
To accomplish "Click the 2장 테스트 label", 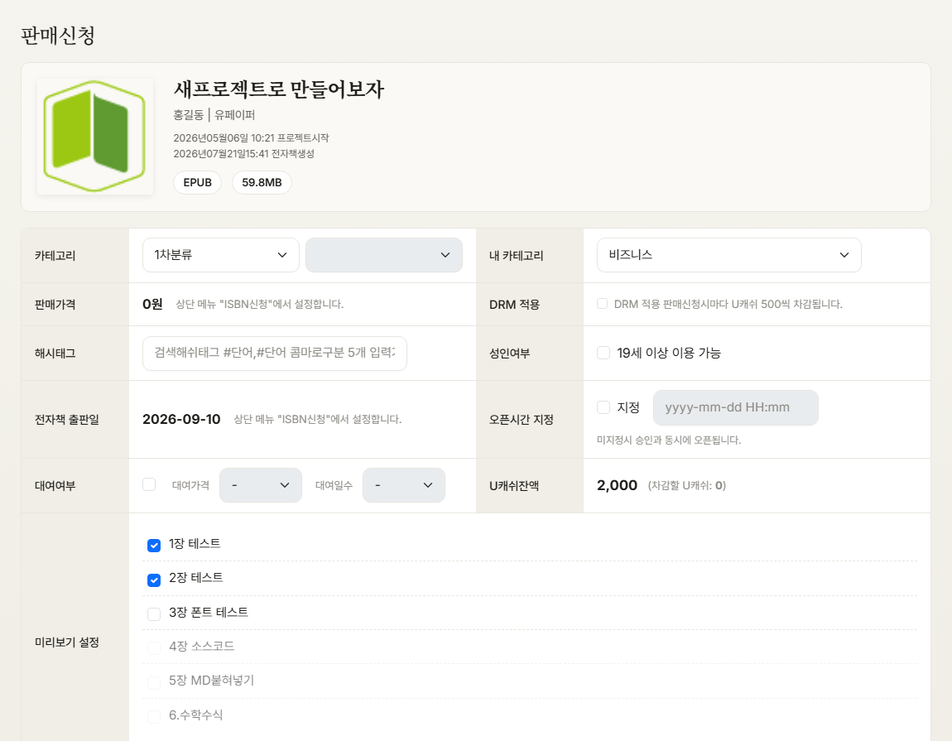I will 195,578.
